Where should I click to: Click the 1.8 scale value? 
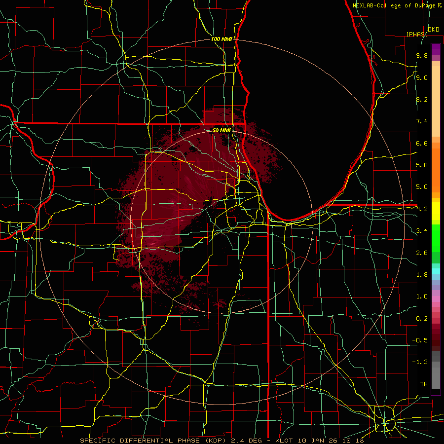click(422, 275)
